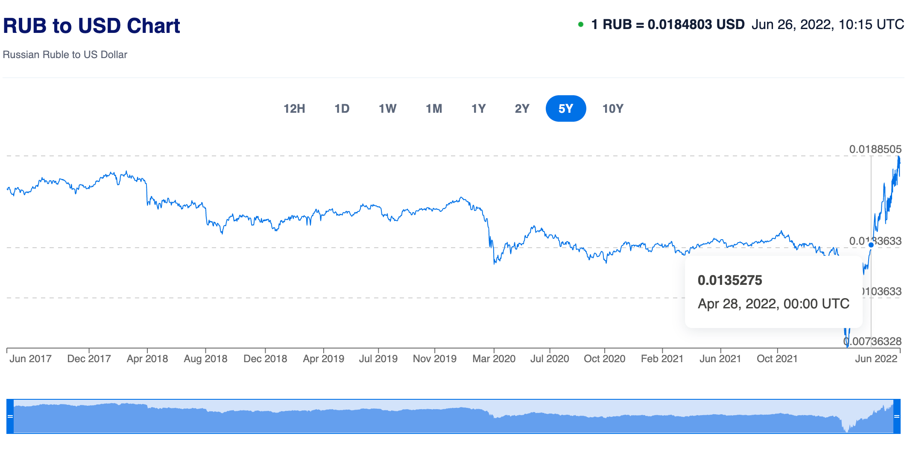
Task: Click the right navigator range handle
Action: click(897, 416)
